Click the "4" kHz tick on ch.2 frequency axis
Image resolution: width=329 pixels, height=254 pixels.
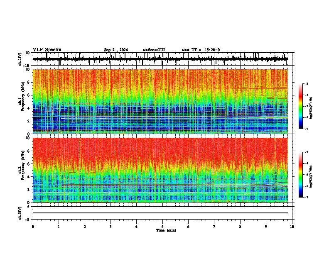[29, 177]
